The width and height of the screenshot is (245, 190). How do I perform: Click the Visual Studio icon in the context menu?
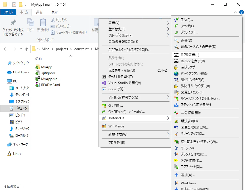tap(104, 83)
